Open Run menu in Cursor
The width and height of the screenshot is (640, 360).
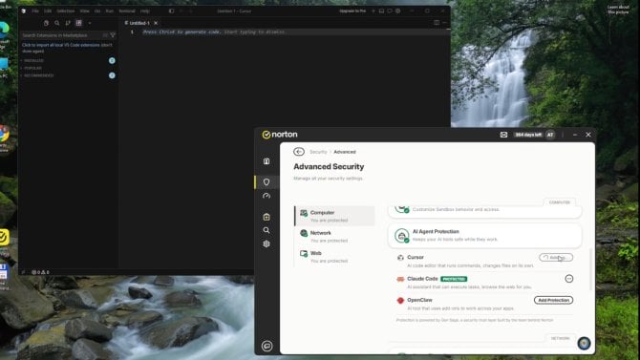pos(110,11)
